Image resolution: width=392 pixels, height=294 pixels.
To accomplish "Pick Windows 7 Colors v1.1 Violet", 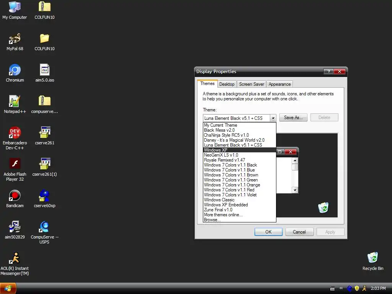I will point(240,195).
